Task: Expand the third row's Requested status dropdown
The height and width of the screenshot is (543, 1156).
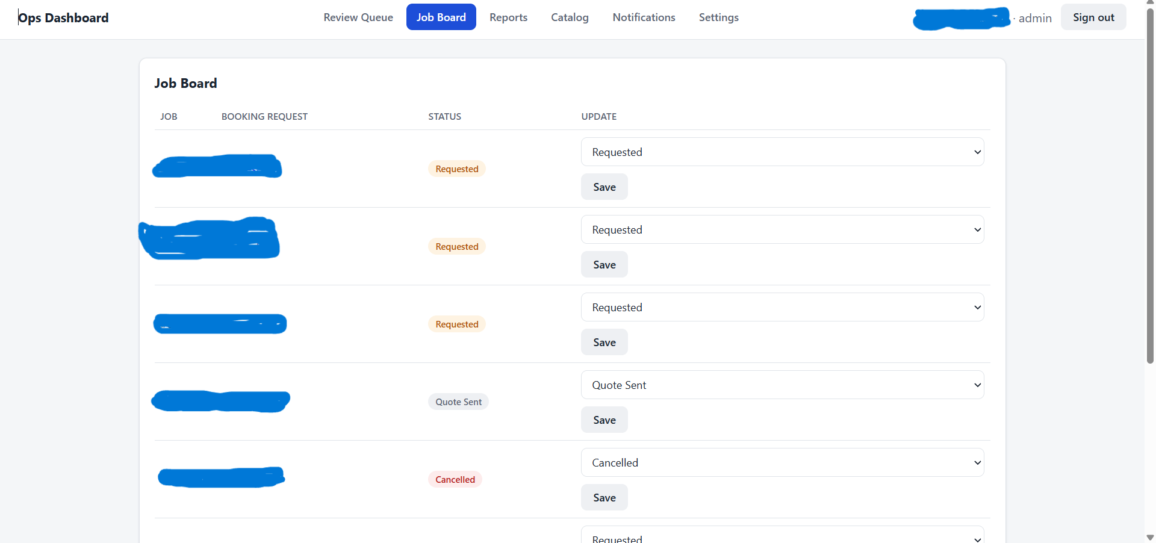Action: tap(782, 307)
